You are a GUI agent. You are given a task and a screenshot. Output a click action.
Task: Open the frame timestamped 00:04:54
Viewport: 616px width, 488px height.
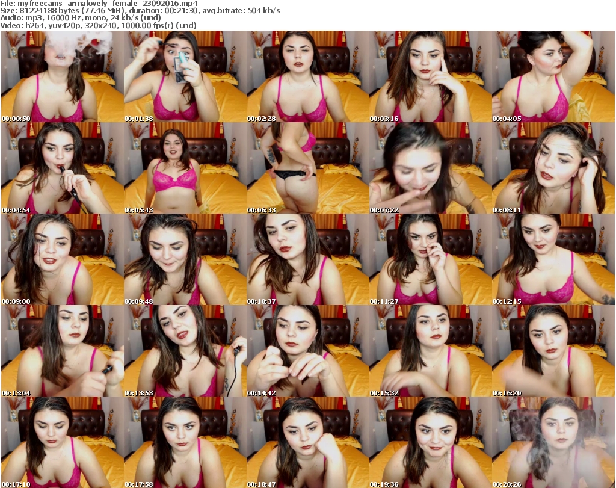click(x=63, y=168)
